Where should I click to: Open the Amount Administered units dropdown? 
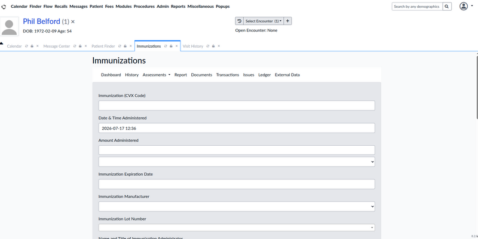pyautogui.click(x=237, y=162)
